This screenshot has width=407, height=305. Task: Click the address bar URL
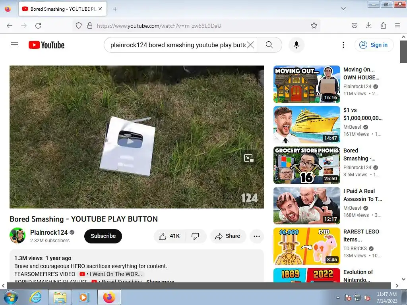click(159, 26)
